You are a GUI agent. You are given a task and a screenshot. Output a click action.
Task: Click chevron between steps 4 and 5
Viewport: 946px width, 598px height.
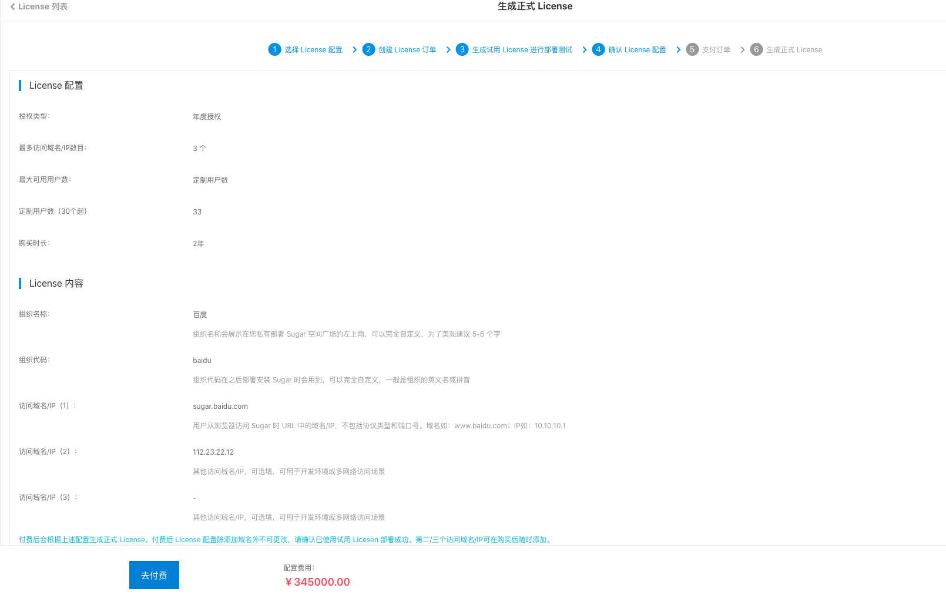(678, 50)
